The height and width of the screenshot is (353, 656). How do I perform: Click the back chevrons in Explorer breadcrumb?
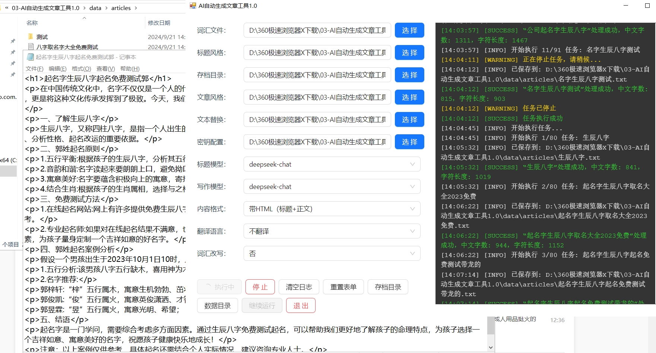[x=7, y=7]
